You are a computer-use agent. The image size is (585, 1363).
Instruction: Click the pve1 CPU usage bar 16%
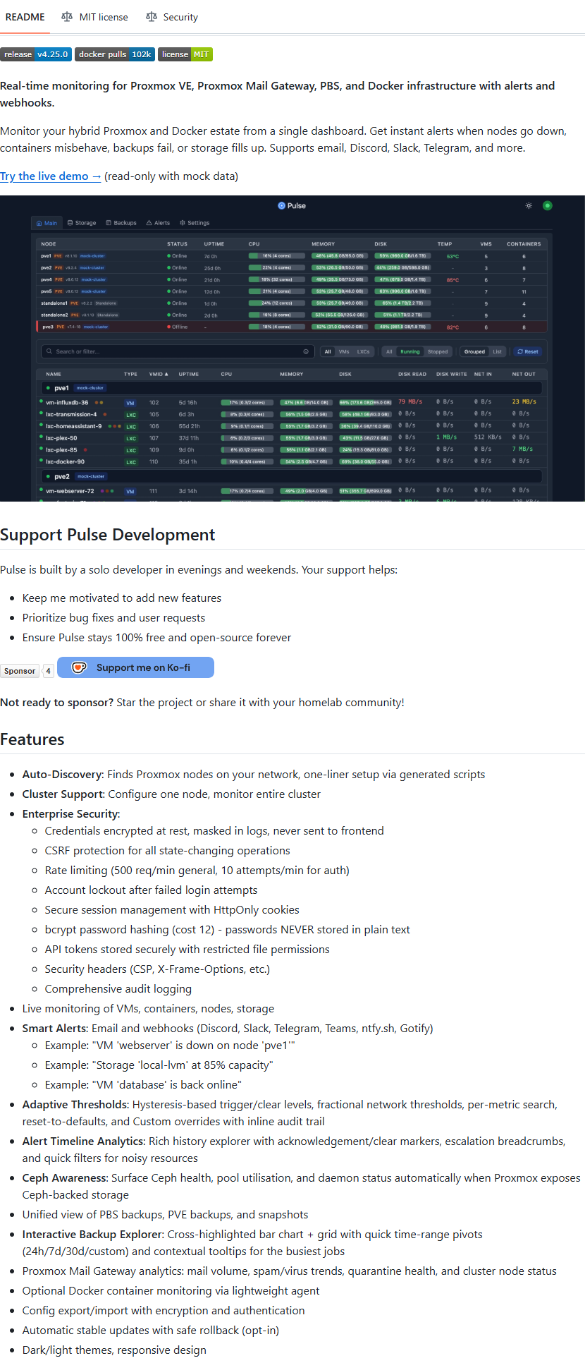click(276, 256)
